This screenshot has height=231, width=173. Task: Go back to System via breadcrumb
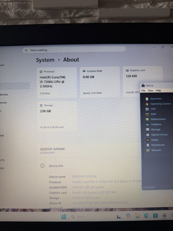45,60
